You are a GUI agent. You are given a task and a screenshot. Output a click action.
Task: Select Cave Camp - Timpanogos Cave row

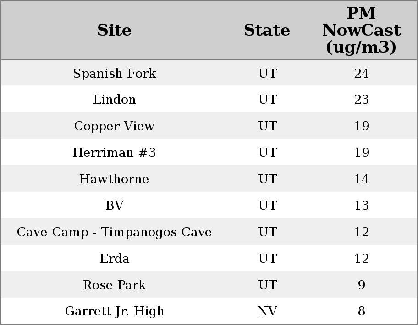point(114,232)
